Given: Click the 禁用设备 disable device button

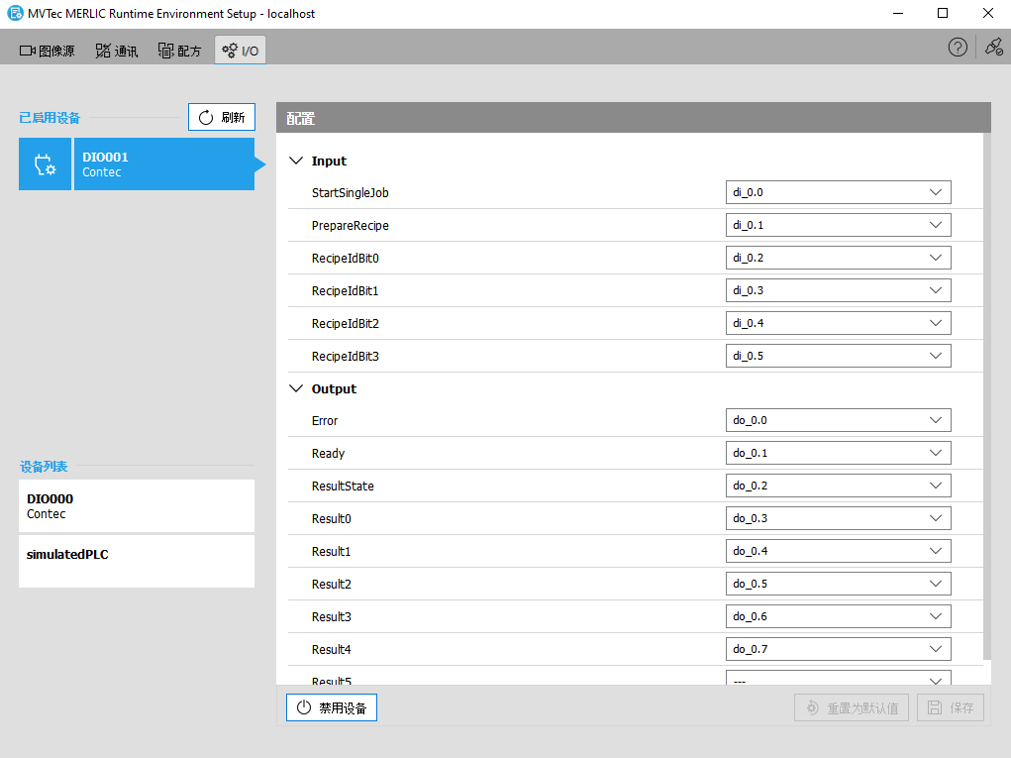Looking at the screenshot, I should pos(332,707).
